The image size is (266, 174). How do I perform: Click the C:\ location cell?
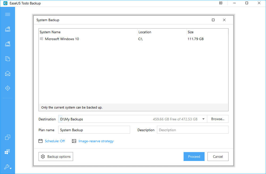pos(140,39)
